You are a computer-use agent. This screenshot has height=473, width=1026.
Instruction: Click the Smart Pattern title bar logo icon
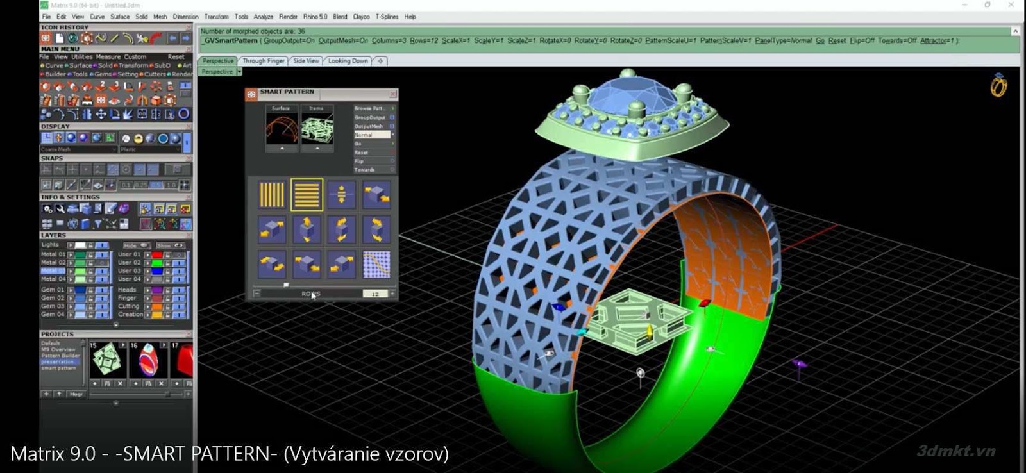(x=251, y=94)
